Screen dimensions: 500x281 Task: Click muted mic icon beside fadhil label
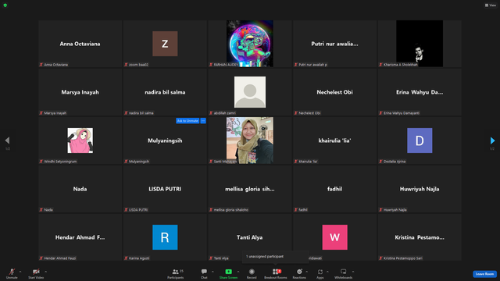point(295,210)
